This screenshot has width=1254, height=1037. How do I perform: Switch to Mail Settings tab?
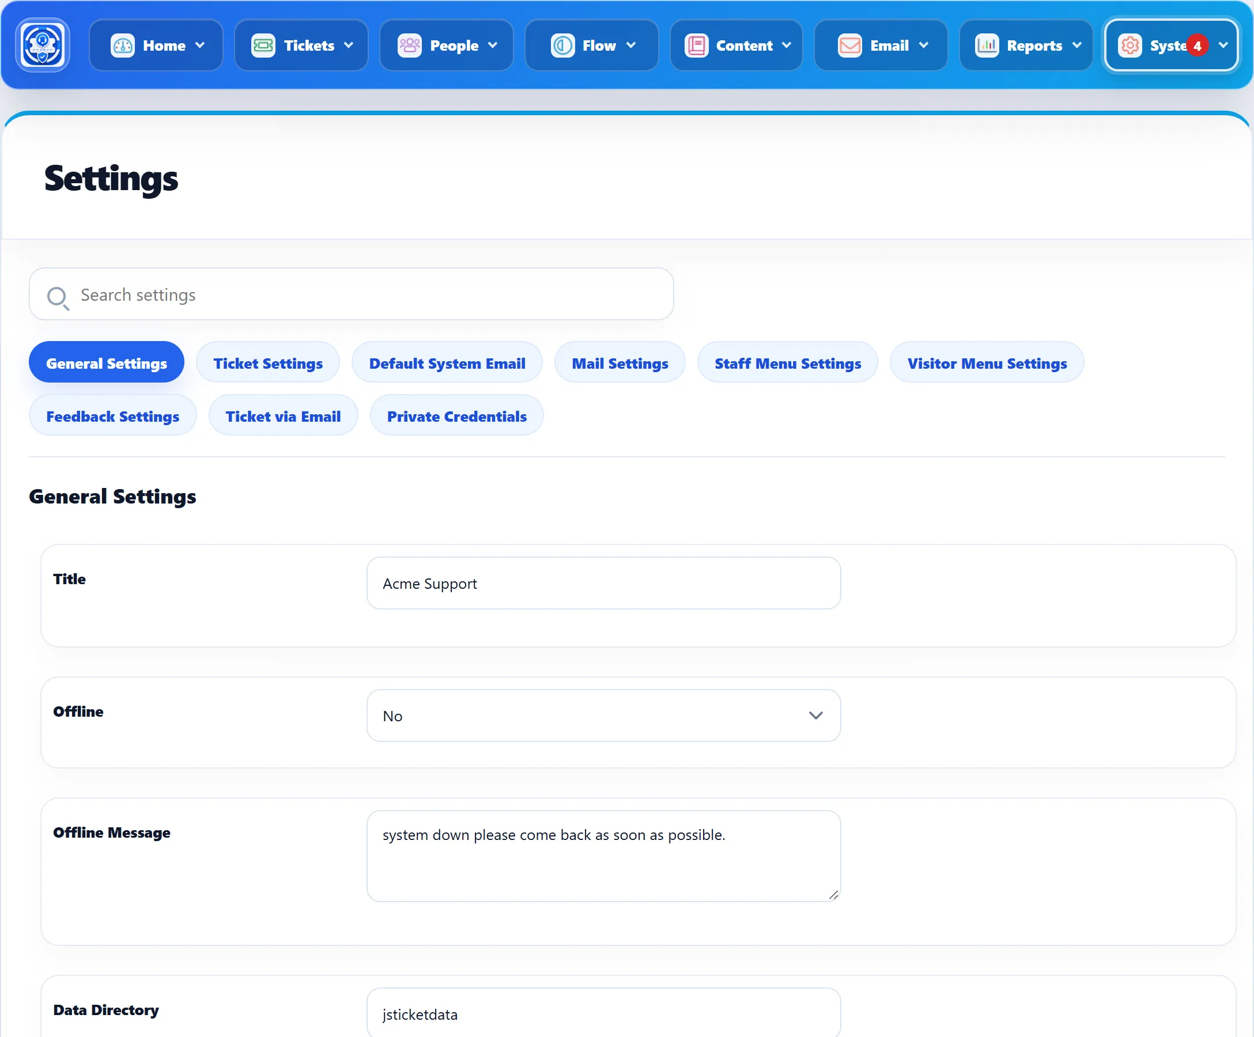(620, 362)
